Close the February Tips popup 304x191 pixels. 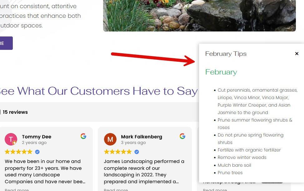[x=297, y=54]
